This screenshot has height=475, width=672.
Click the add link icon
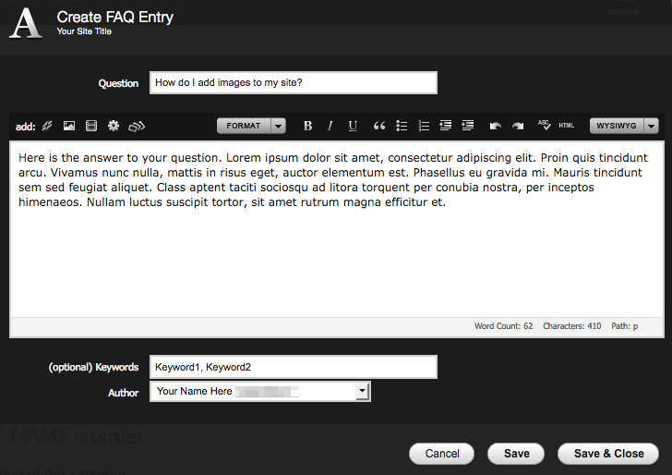pos(47,126)
